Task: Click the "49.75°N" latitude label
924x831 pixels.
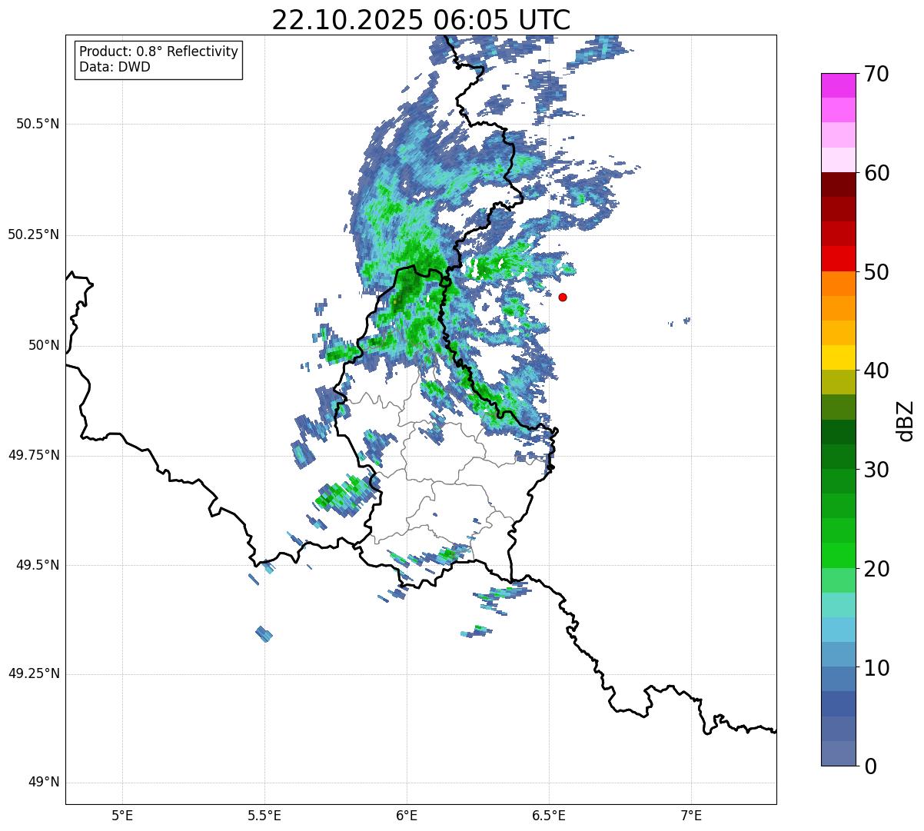Action: (34, 455)
